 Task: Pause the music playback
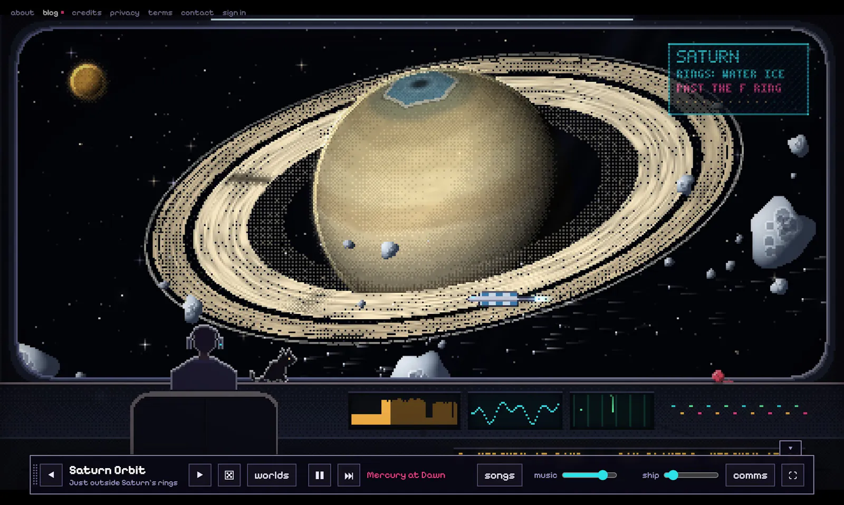point(320,475)
